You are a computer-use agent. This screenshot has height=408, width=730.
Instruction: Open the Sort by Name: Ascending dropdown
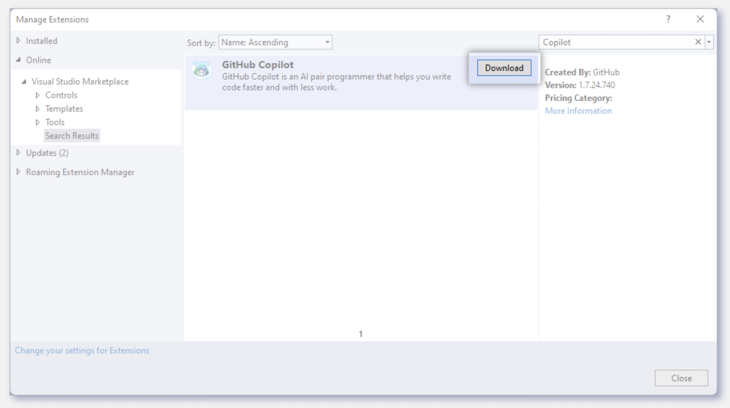pos(276,42)
